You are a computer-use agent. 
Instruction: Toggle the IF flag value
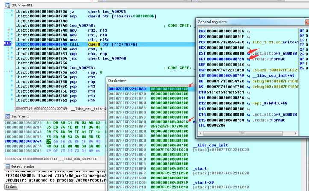pyautogui.click(x=306, y=40)
